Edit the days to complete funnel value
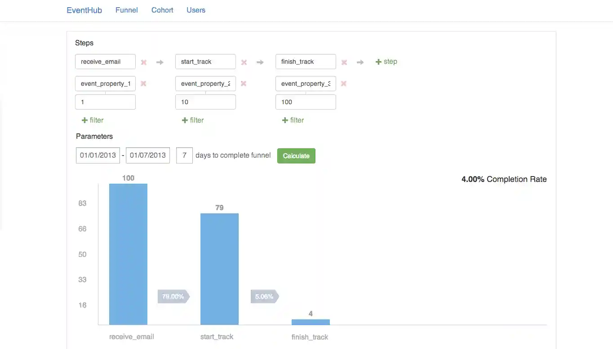The height and width of the screenshot is (349, 613). [x=184, y=155]
